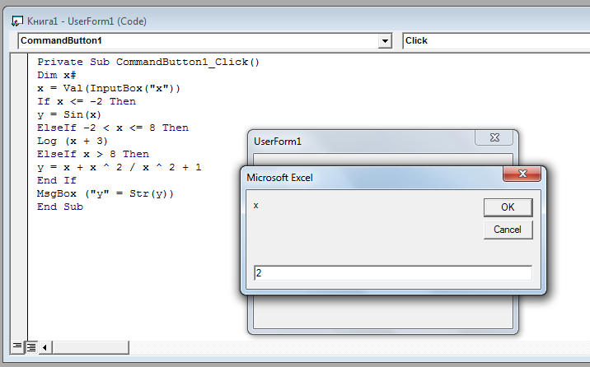Click the input field containing 2

[x=393, y=272]
